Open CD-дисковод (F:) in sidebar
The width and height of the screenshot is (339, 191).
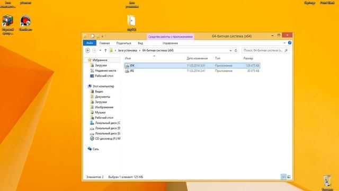coord(108,138)
